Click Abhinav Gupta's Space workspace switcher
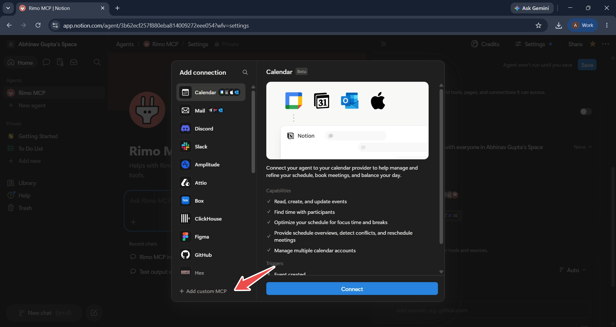This screenshot has width=616, height=327. point(42,44)
